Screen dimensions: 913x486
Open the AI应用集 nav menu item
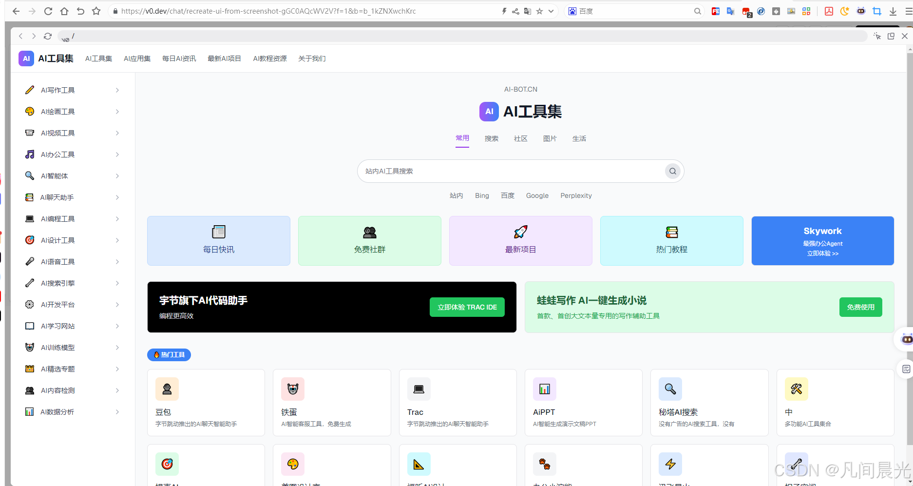tap(137, 58)
